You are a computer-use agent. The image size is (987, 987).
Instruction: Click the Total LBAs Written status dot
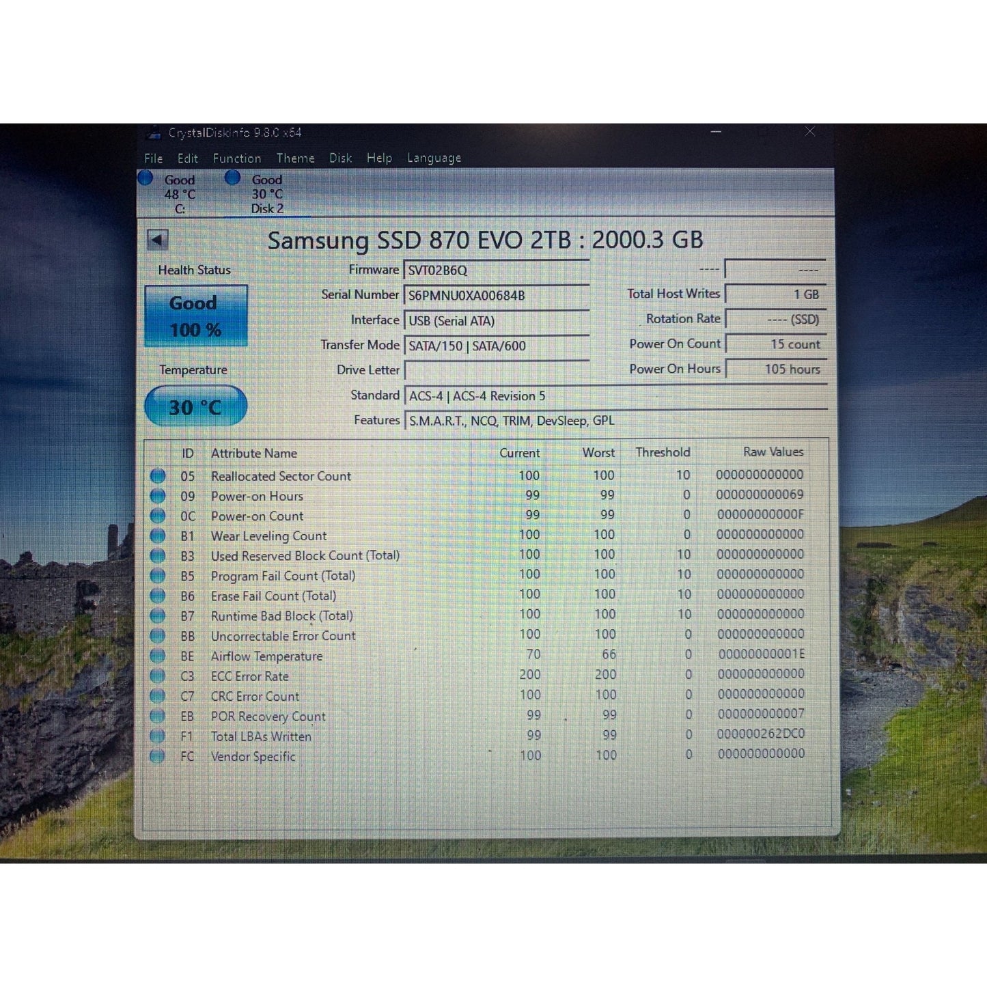pyautogui.click(x=158, y=736)
